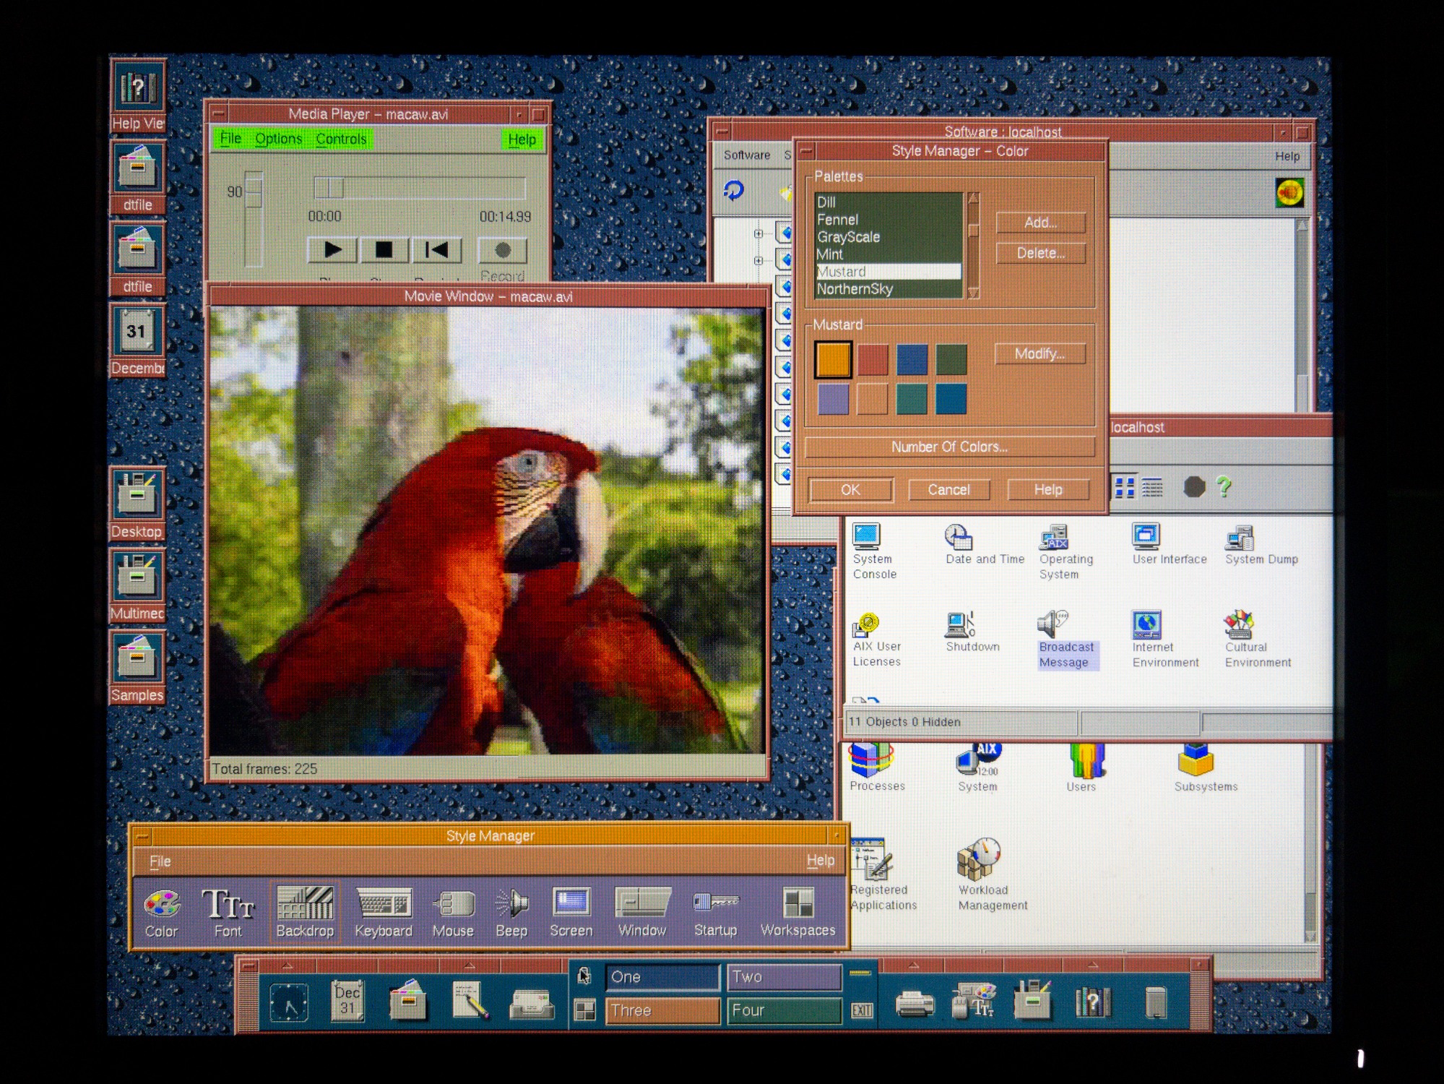Click the Modify... button

point(1039,353)
